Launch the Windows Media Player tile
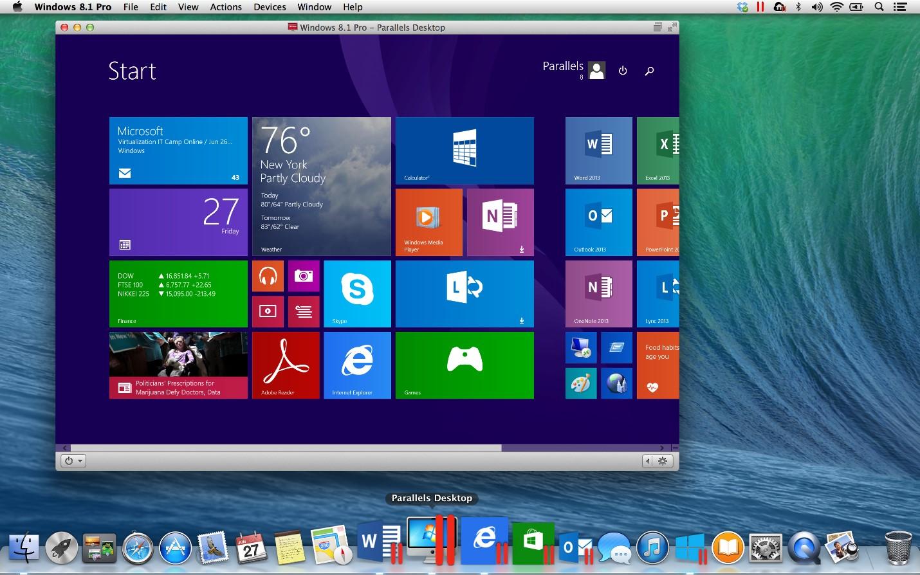920x575 pixels. pyautogui.click(x=428, y=222)
